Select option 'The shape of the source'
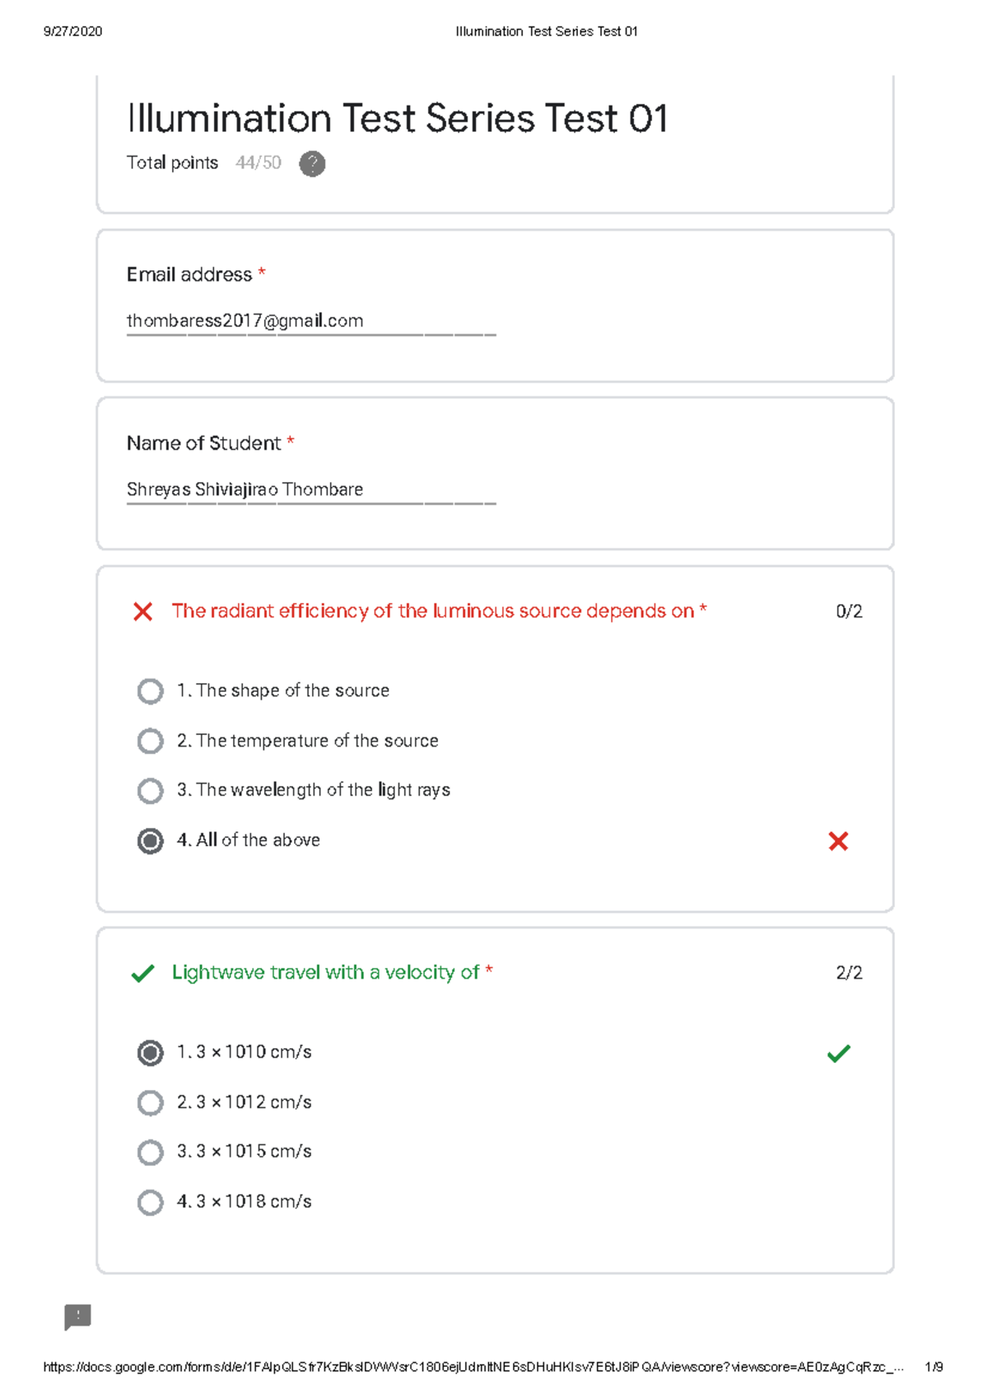 [150, 691]
